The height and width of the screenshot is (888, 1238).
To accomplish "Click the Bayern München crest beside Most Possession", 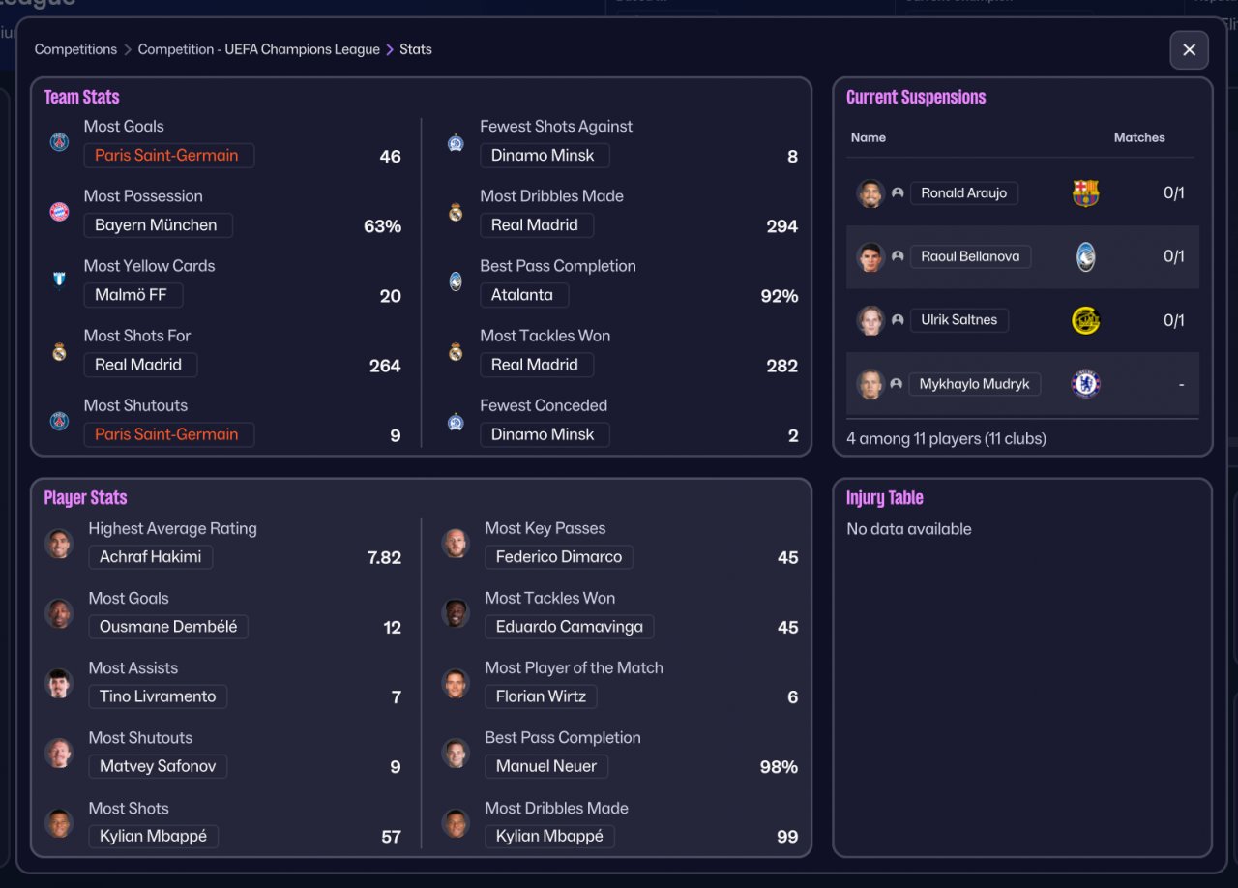I will tap(60, 212).
